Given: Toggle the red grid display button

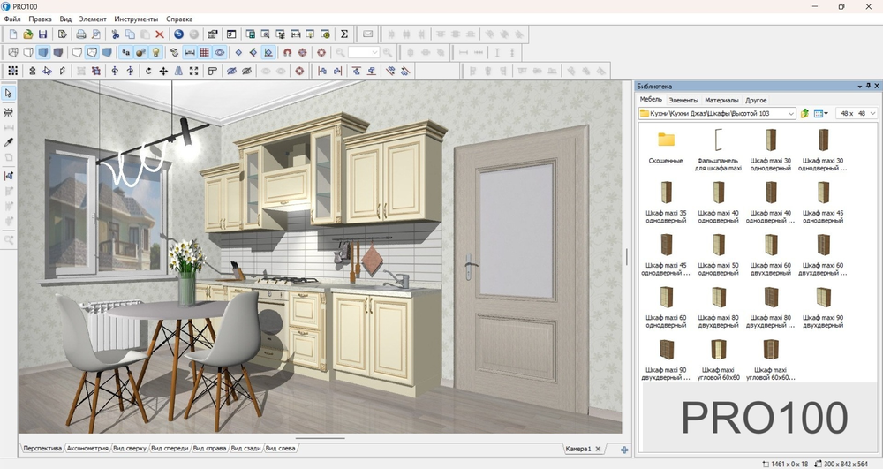Looking at the screenshot, I should 204,52.
